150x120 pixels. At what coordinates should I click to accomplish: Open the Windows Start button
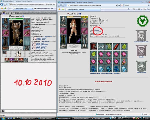(3, 118)
